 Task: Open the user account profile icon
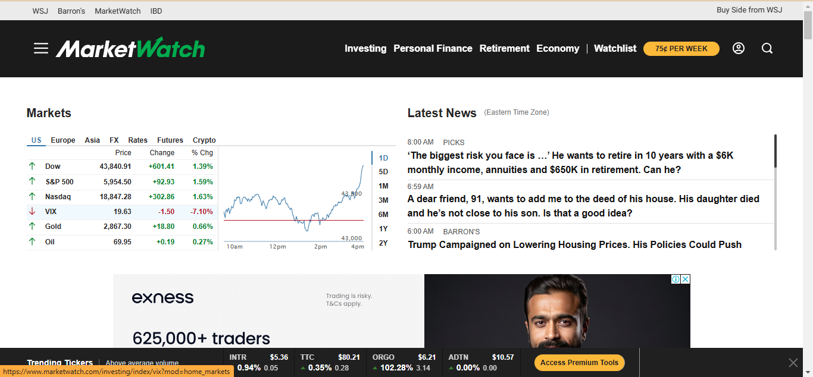[739, 48]
